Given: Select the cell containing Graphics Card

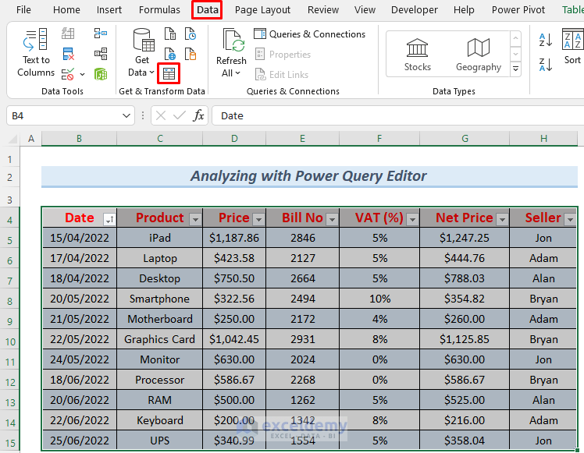Looking at the screenshot, I should (159, 339).
